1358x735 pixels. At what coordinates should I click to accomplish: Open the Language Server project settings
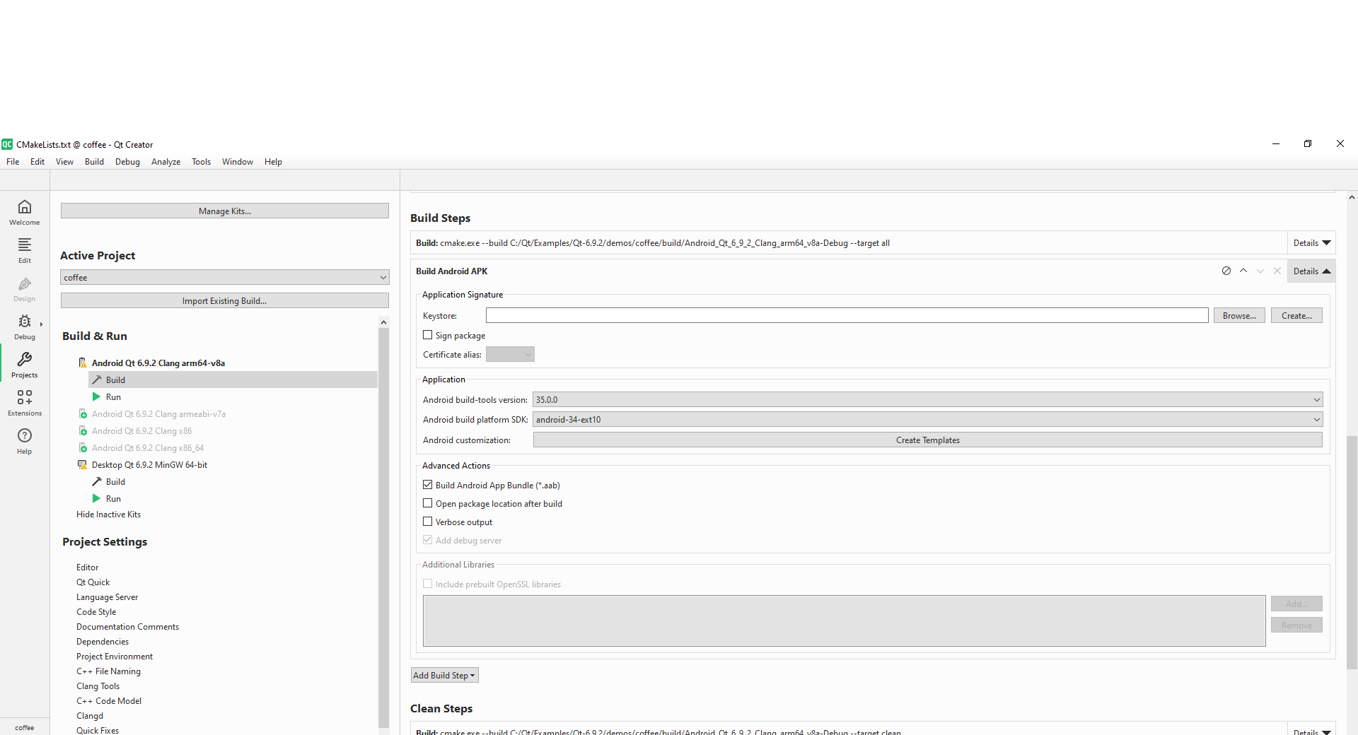107,596
